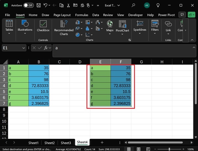Image resolution: width=198 pixels, height=151 pixels.
Task: Click zoom out minus button
Action: click(x=155, y=149)
